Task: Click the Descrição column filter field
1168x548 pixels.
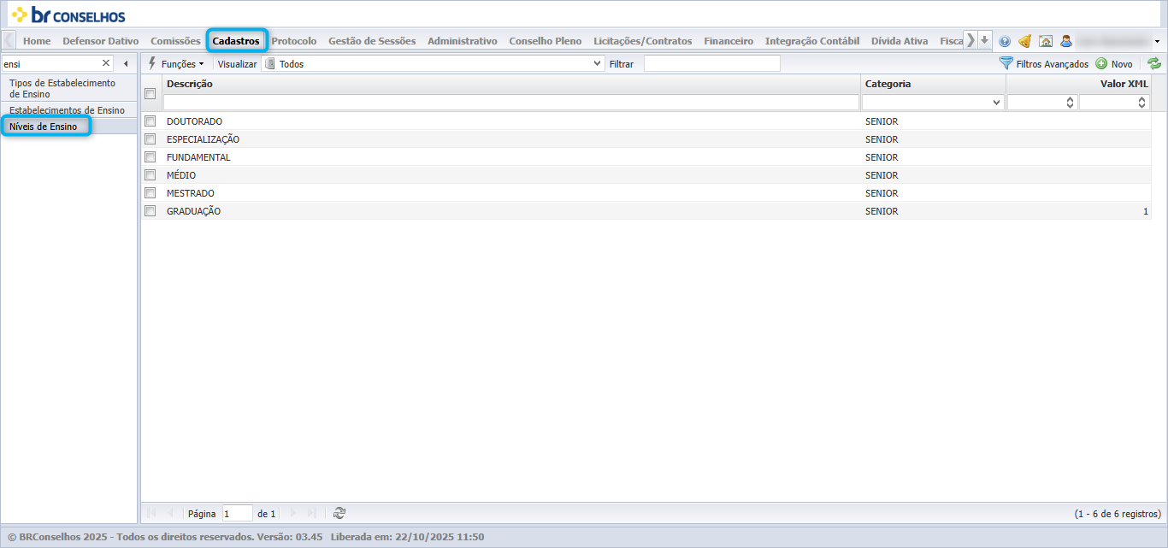Action: point(511,103)
